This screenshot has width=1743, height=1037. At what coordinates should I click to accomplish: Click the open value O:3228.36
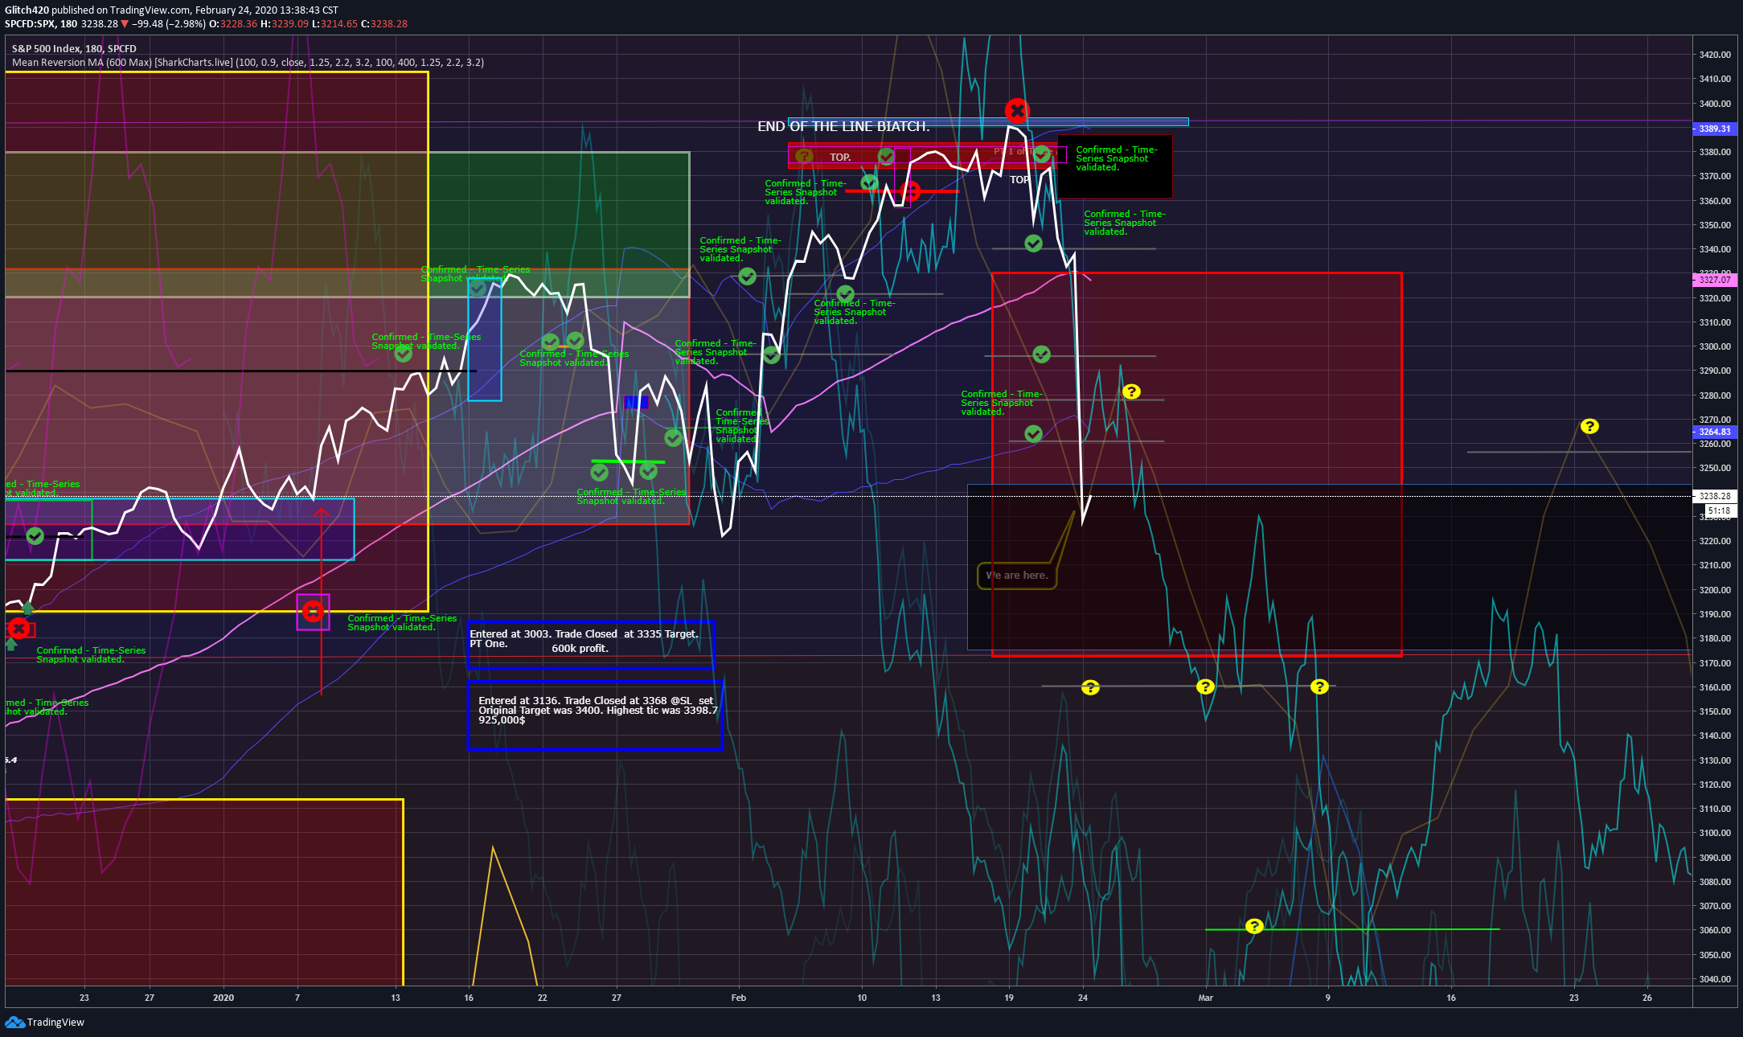point(233,24)
